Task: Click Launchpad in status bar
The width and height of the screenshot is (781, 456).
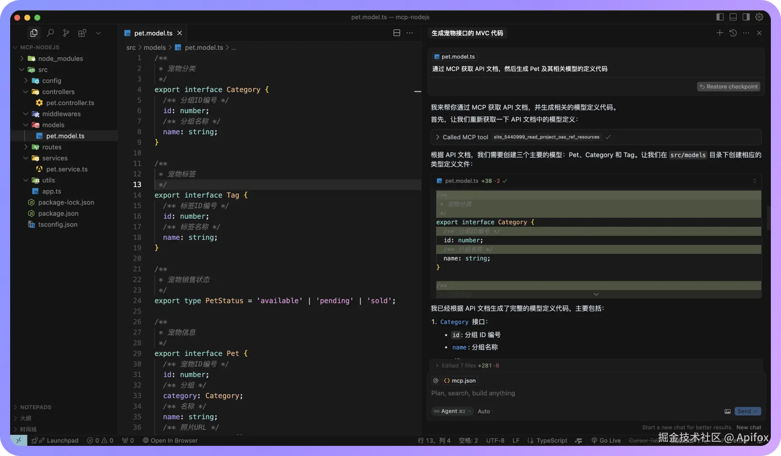Action: pos(55,440)
